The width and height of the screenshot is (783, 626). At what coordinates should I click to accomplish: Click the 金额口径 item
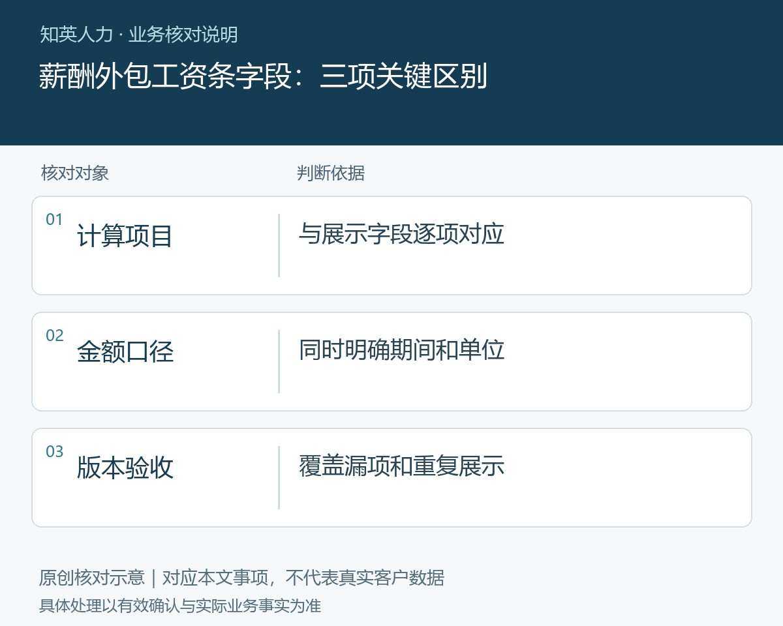tap(125, 351)
